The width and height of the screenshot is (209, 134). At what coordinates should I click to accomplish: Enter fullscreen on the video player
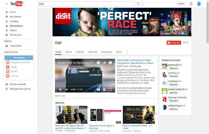click(110, 89)
